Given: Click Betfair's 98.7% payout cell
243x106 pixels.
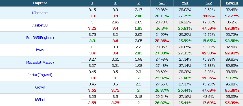Looking at the screenshot, I should [232, 78].
